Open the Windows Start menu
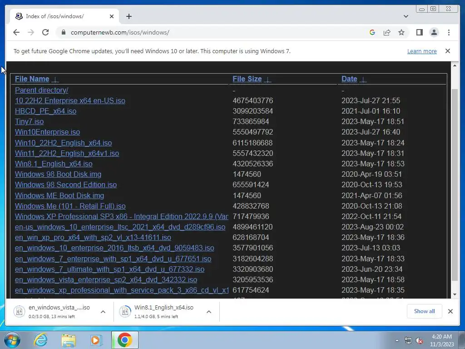This screenshot has height=349, width=465. point(12,340)
